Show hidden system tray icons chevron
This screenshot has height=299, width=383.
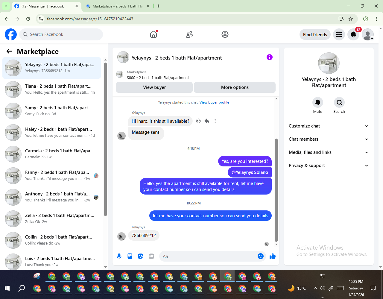click(x=315, y=288)
